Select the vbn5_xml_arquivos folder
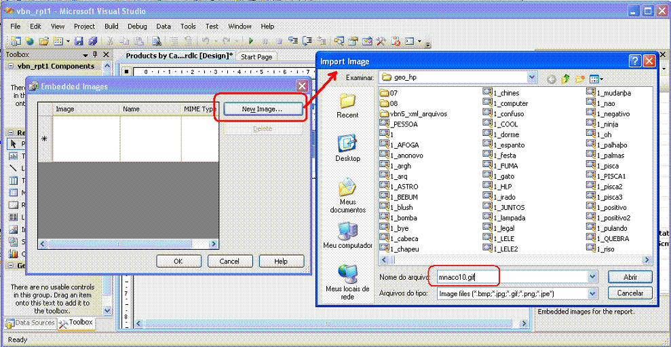The height and width of the screenshot is (347, 671). click(413, 114)
